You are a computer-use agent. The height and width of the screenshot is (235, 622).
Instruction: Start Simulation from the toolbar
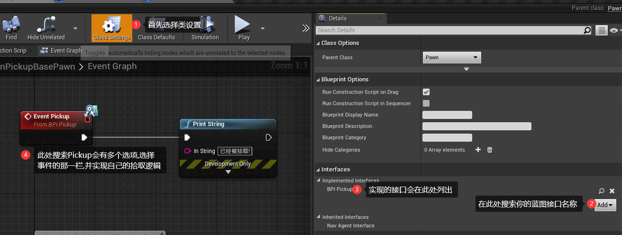click(205, 28)
